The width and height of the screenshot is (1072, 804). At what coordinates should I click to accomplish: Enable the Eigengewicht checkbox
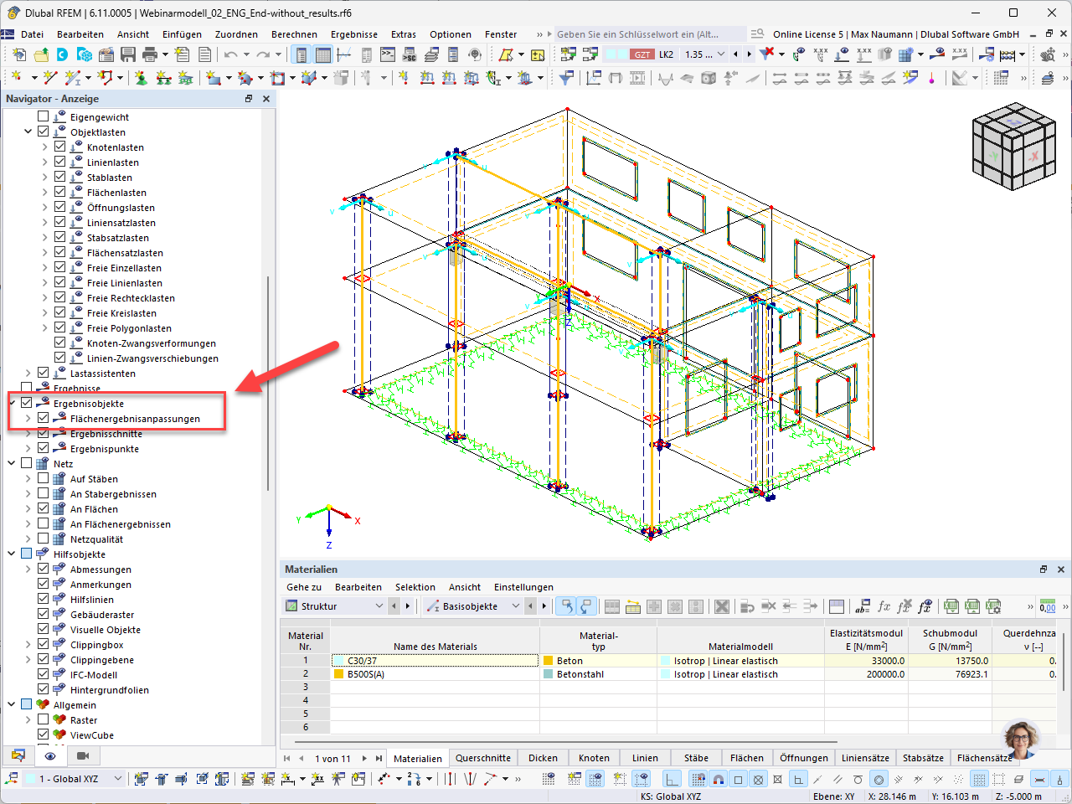click(42, 116)
